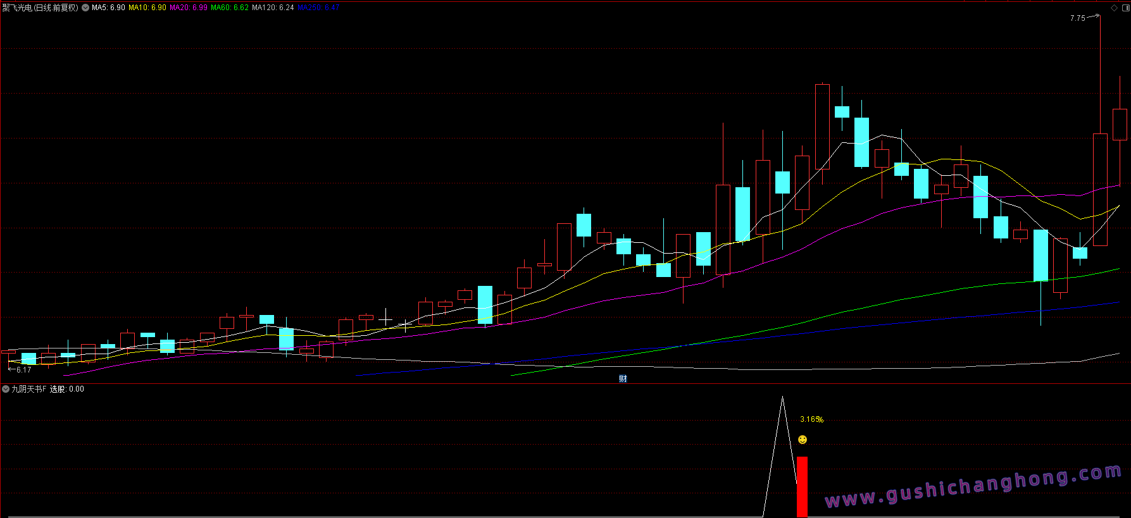Click the 财 financial marker on the chart
Screen dimensions: 1131x518
623,379
